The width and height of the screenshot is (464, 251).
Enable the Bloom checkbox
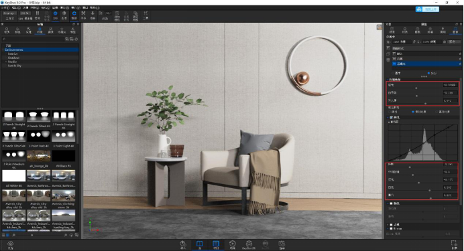[x=391, y=228]
